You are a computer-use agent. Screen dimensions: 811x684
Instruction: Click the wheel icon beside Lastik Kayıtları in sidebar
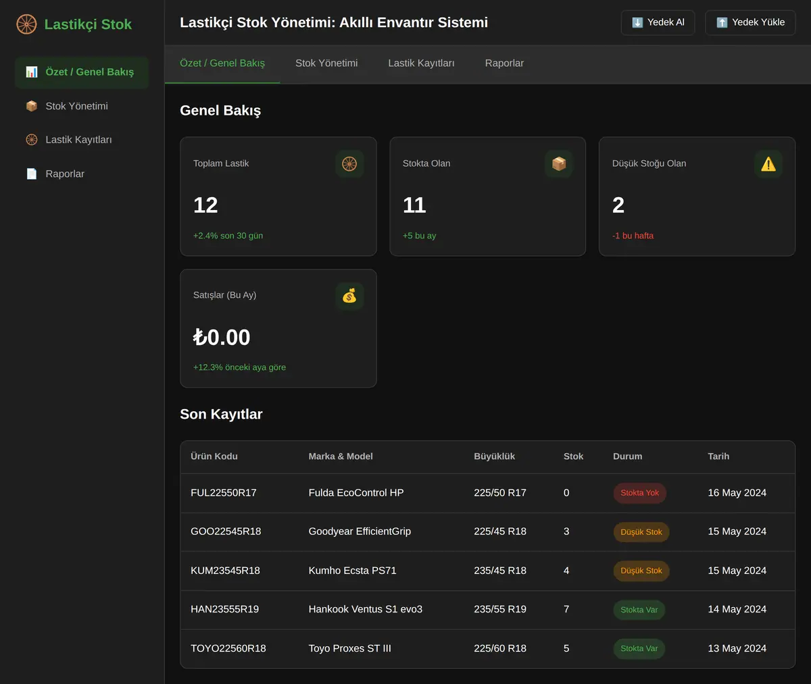click(32, 140)
